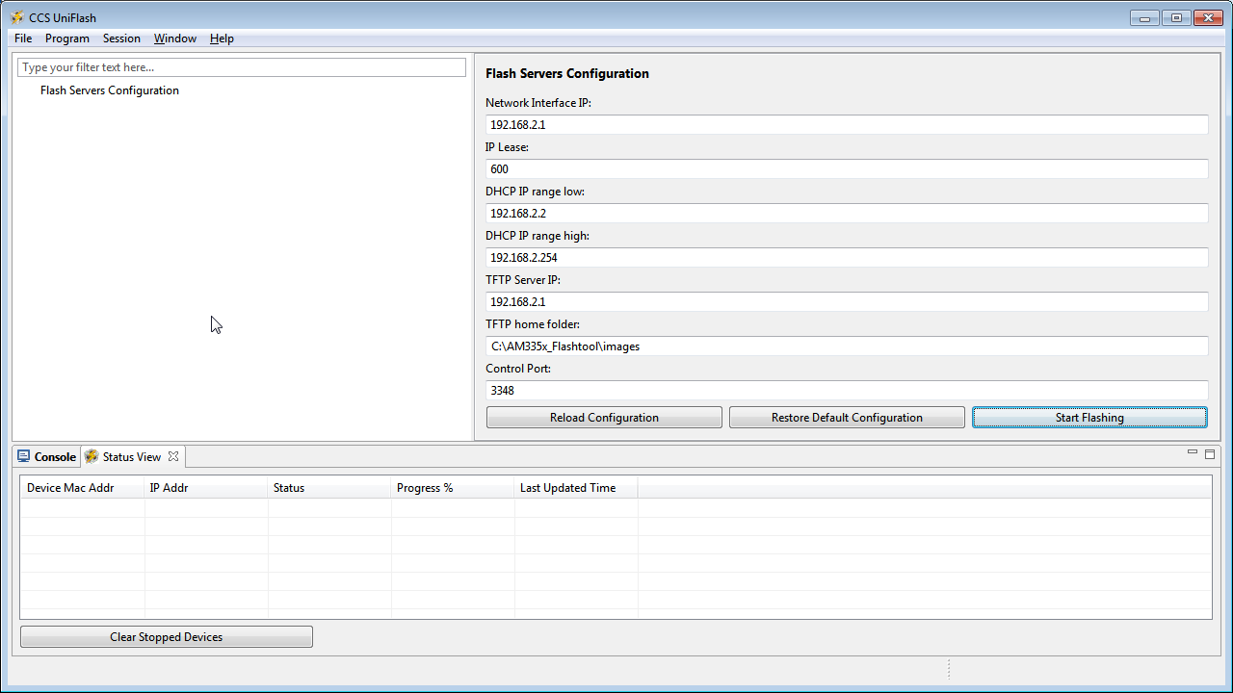Open the Session menu
Viewport: 1233px width, 693px height.
coord(121,38)
